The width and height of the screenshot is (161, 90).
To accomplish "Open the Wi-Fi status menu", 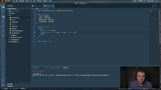I will coord(144,1).
